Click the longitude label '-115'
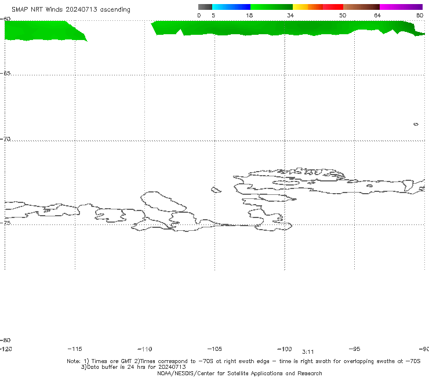429x377 pixels. 75,349
